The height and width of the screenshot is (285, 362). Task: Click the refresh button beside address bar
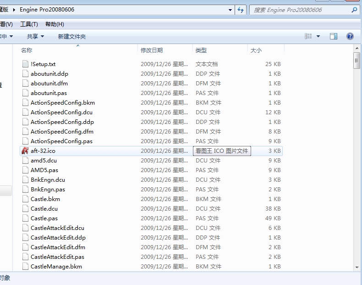(241, 10)
